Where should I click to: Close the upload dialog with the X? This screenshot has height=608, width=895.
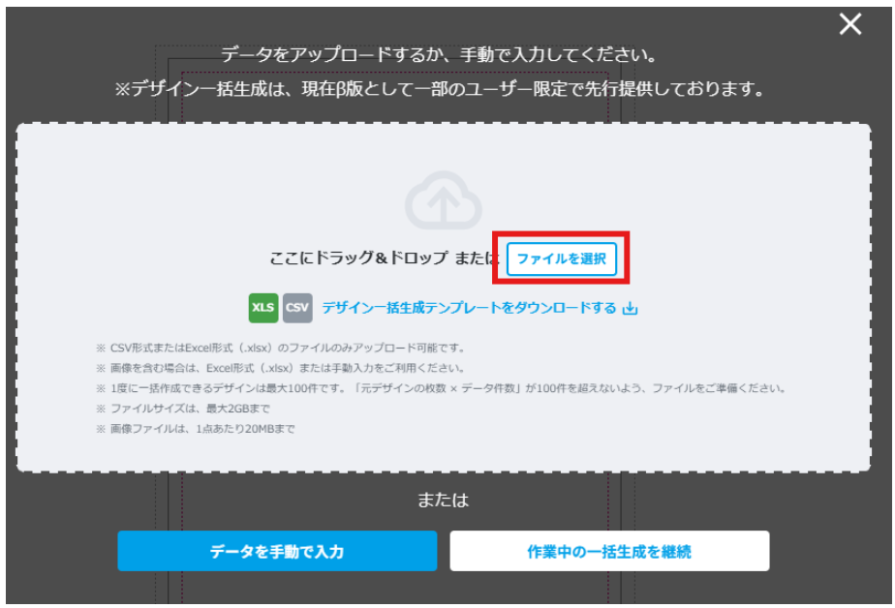coord(849,25)
